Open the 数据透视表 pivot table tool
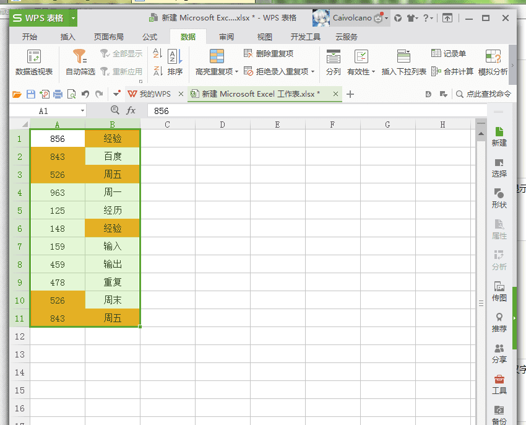526x425 pixels. pyautogui.click(x=34, y=63)
